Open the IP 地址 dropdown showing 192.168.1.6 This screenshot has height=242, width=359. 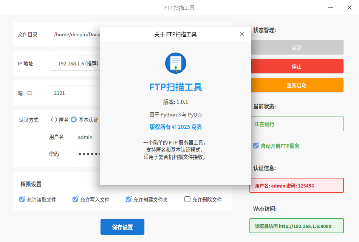tap(75, 63)
